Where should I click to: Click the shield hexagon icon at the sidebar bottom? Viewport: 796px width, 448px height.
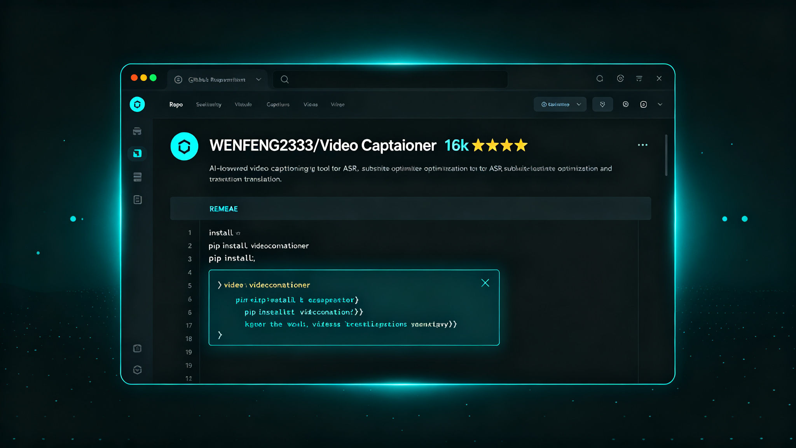pyautogui.click(x=137, y=370)
